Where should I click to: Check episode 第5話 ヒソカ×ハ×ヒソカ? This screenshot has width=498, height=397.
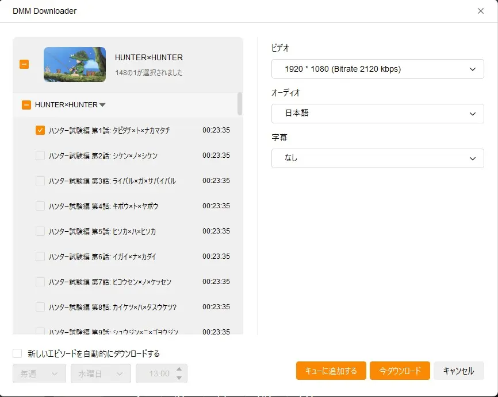(40, 231)
